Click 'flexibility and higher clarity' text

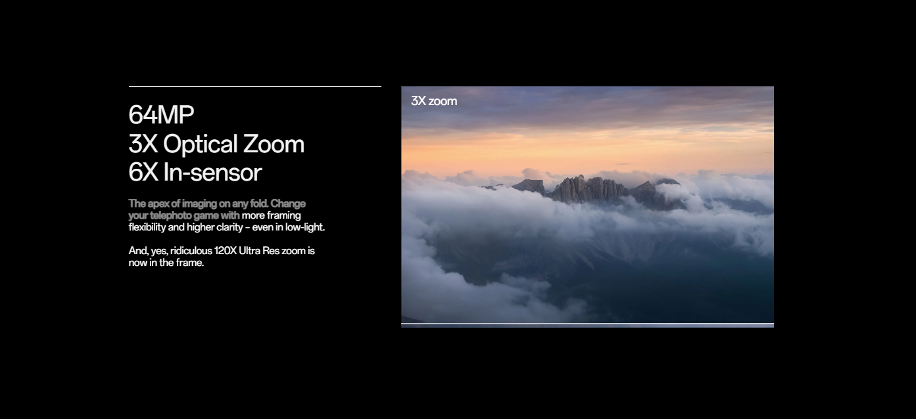[187, 227]
